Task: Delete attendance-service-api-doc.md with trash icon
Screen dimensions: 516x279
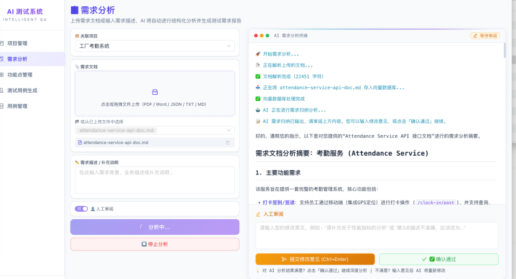Action: (x=227, y=143)
